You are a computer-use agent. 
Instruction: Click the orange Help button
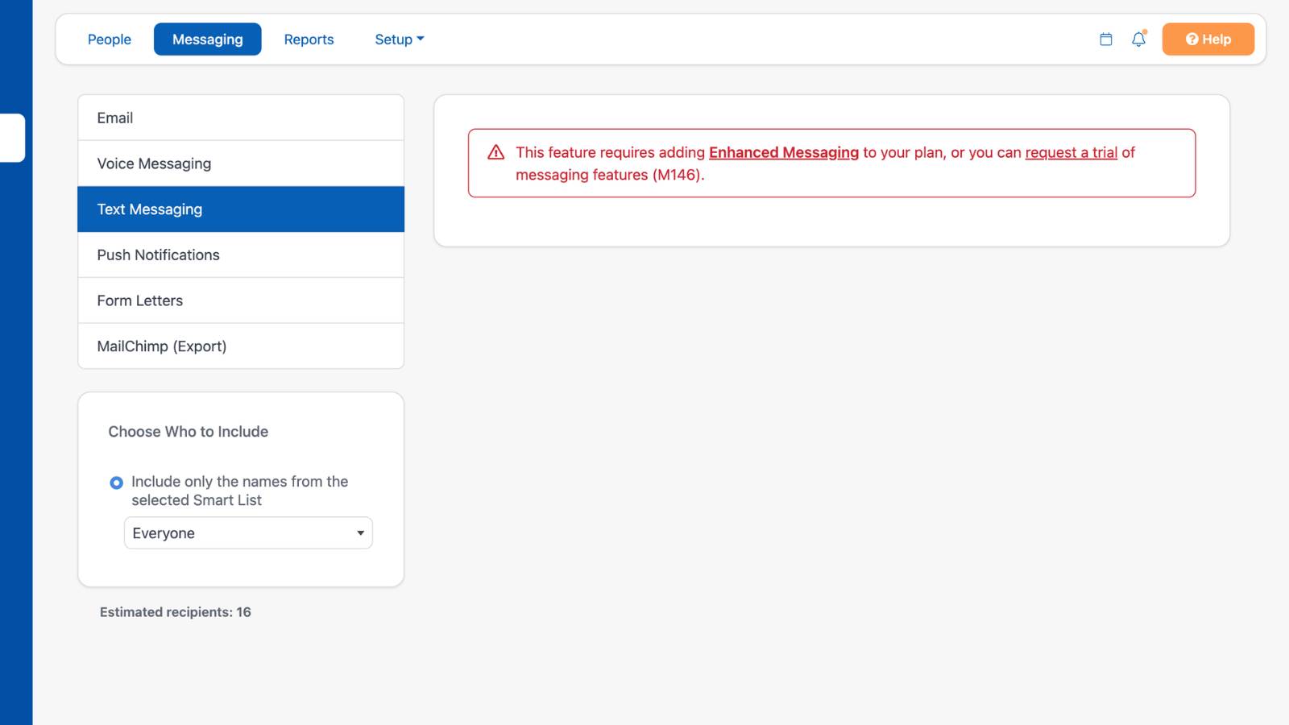pos(1208,39)
